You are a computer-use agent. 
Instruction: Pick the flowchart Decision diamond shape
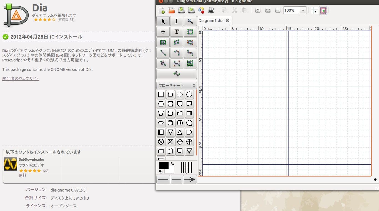[x=180, y=95]
